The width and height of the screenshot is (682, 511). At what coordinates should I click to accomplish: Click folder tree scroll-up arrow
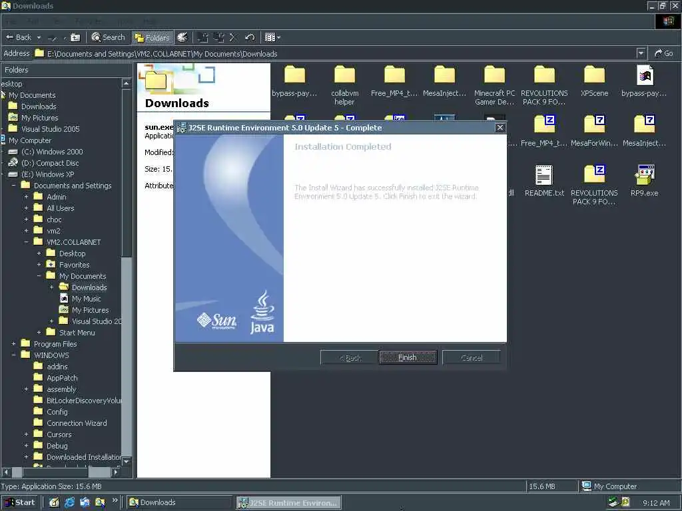(126, 83)
